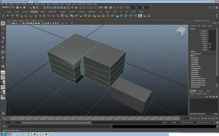Activate the Select tool arrow
This screenshot has height=136, width=219.
(3, 24)
